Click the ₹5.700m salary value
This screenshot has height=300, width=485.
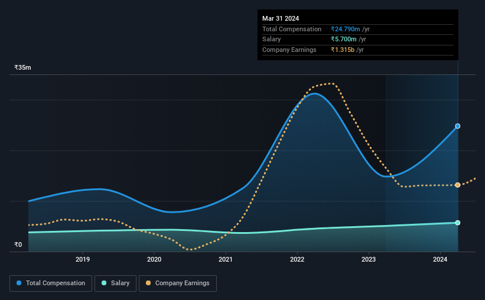[x=343, y=40]
